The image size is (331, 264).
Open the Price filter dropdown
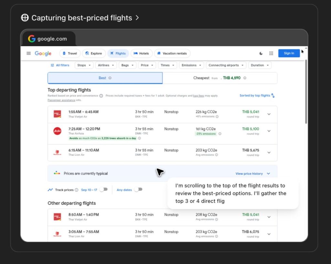pos(147,65)
